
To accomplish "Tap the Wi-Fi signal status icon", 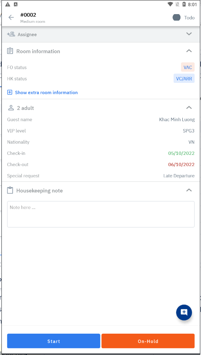I will (170, 4).
